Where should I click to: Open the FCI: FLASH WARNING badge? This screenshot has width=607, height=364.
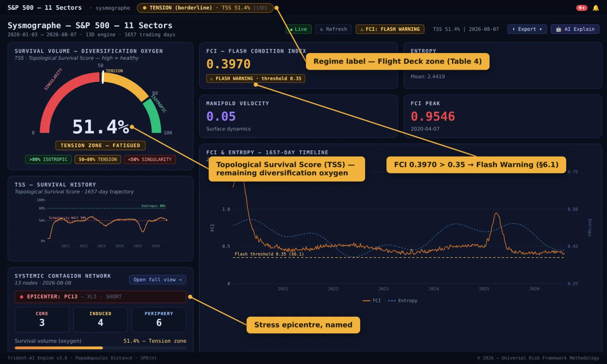(390, 29)
